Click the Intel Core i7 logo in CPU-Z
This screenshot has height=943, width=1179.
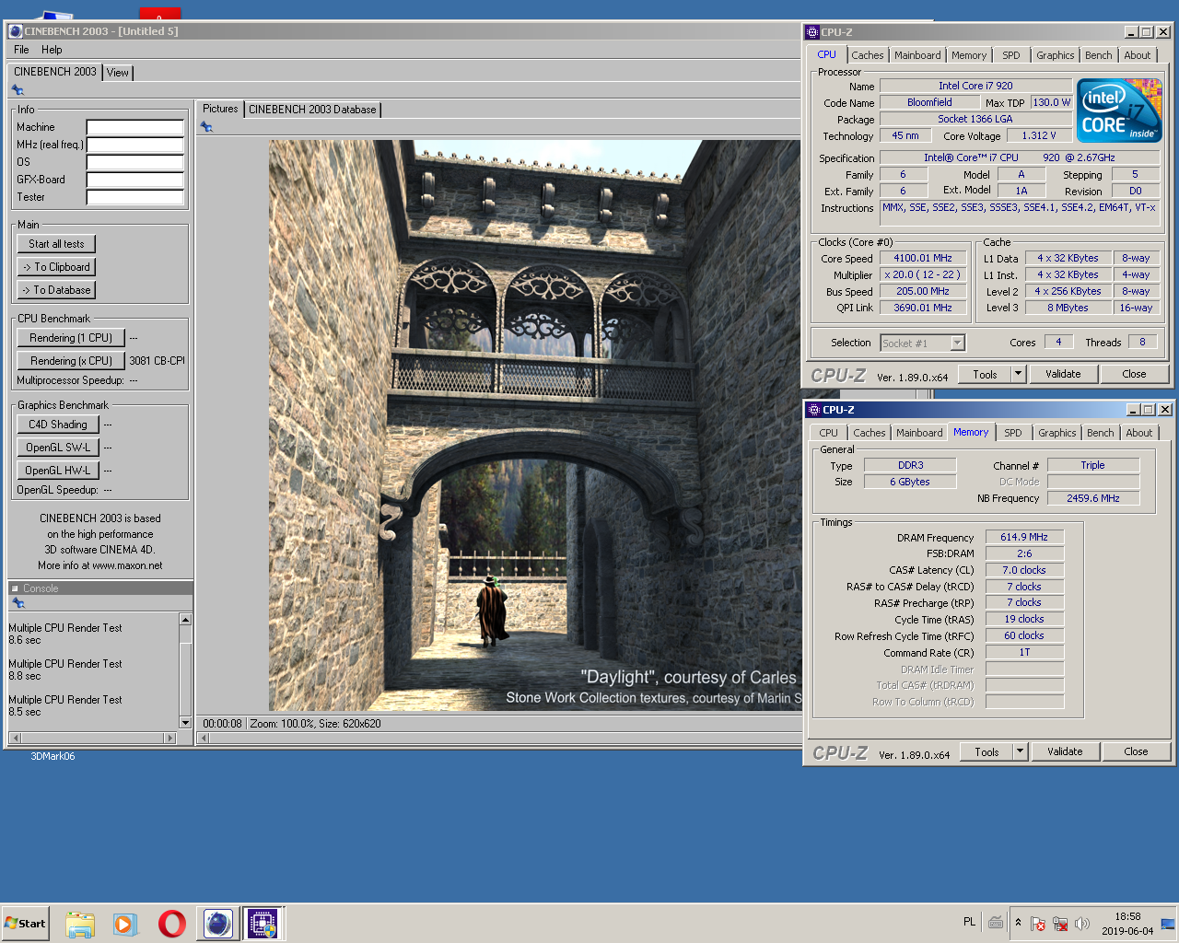[x=1119, y=111]
